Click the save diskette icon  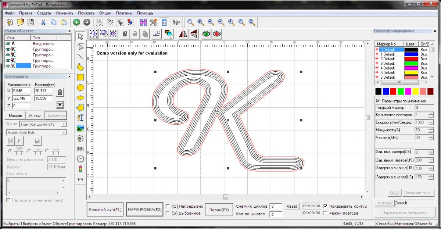tap(31, 22)
